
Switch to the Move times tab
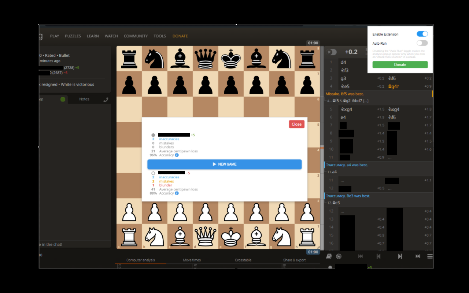[192, 260]
